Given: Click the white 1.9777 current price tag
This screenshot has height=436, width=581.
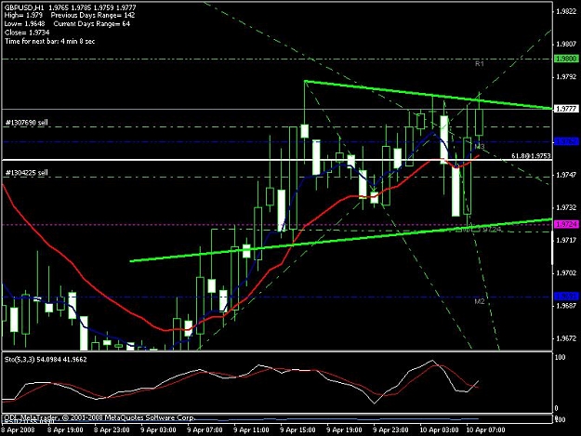Looking at the screenshot, I should [566, 109].
